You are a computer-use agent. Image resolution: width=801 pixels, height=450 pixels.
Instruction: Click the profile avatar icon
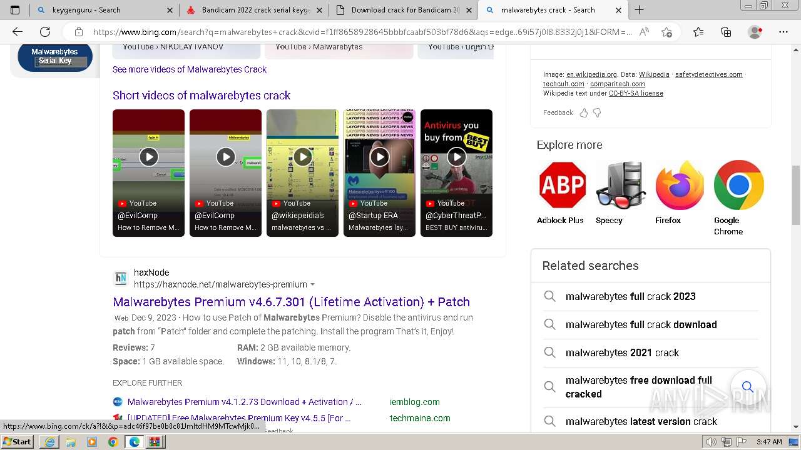(755, 32)
